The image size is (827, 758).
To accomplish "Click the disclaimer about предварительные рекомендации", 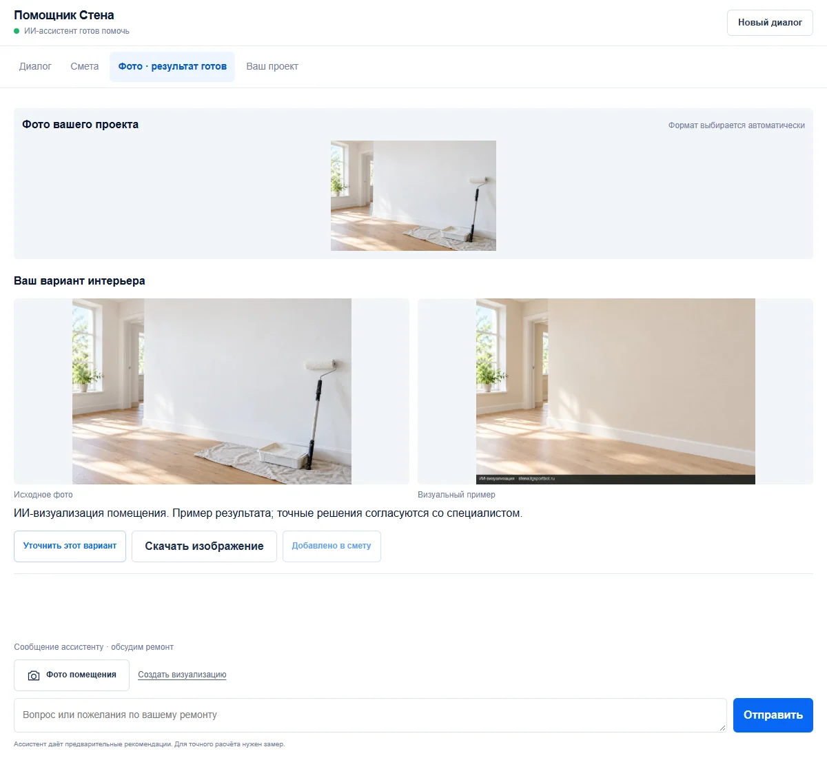I will (149, 744).
